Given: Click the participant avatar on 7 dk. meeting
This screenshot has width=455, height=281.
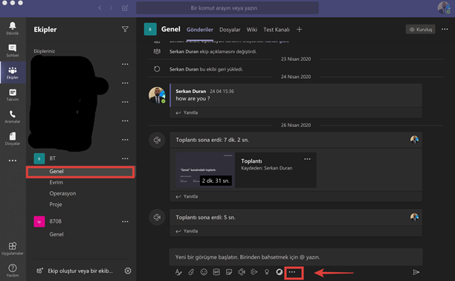Looking at the screenshot, I should click(414, 140).
